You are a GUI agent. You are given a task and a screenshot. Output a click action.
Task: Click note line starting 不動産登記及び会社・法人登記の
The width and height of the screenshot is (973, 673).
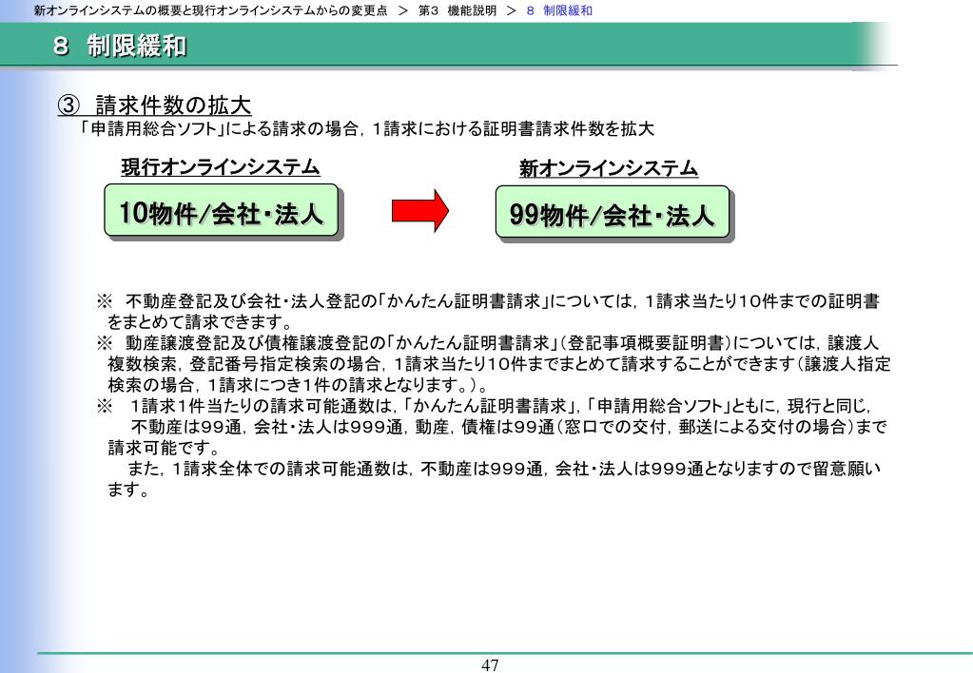[x=488, y=301]
